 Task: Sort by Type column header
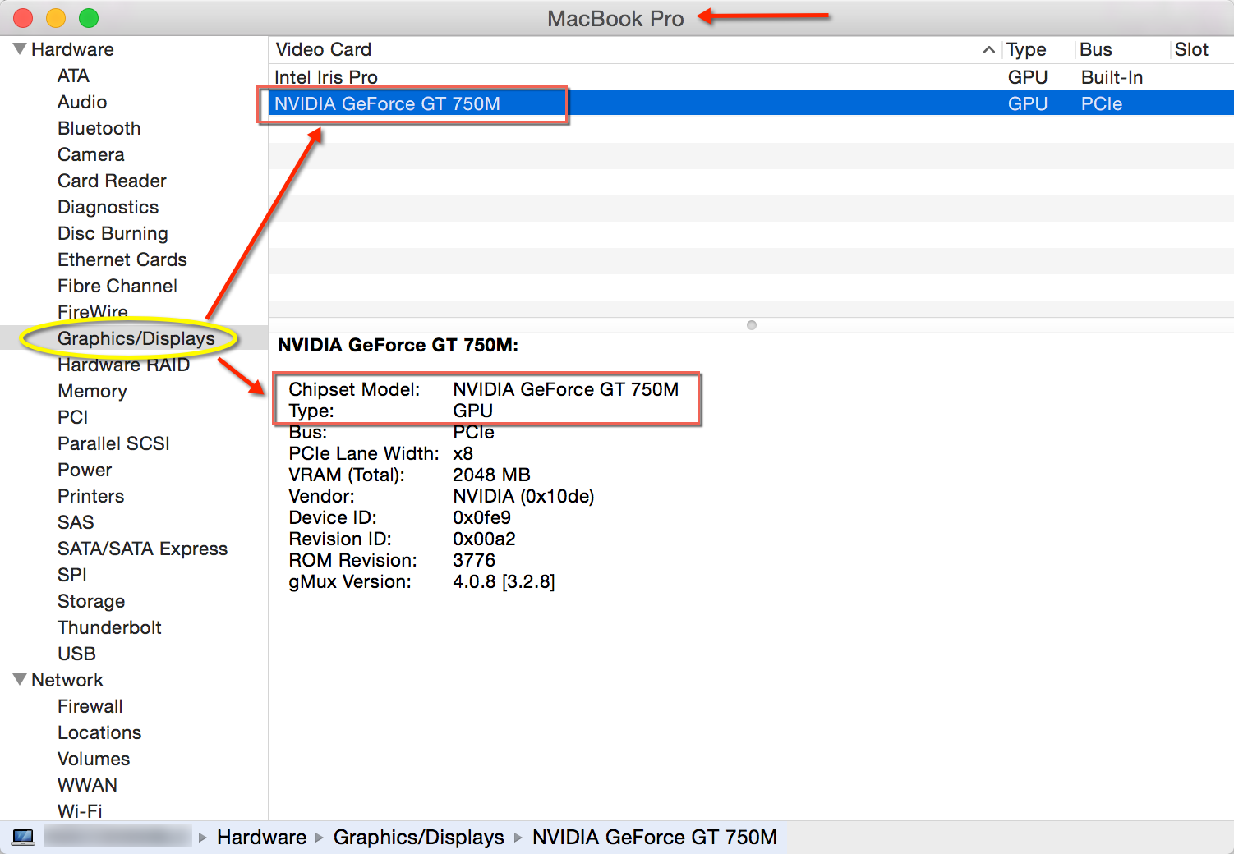pos(1026,49)
